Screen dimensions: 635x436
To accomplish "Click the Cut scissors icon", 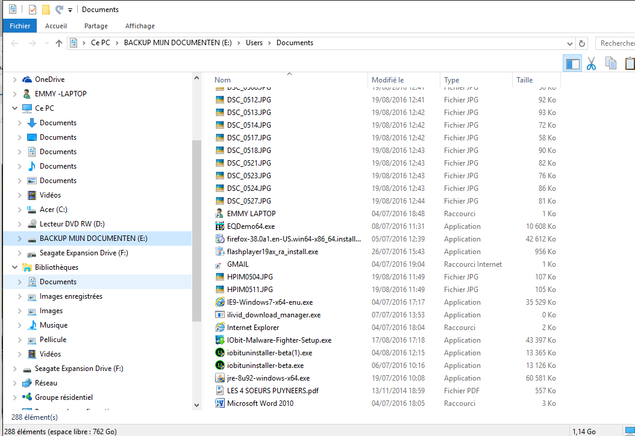I will pos(591,63).
